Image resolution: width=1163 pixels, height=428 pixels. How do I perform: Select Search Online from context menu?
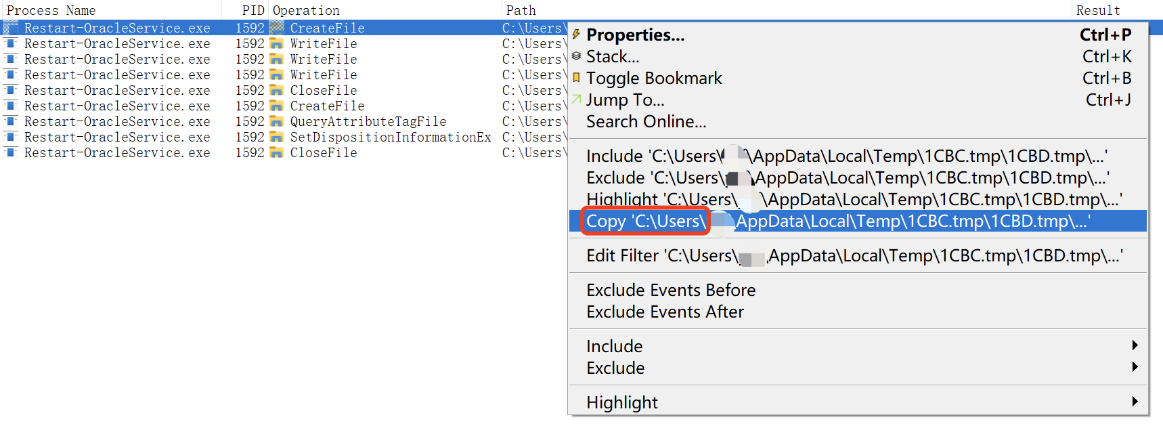(646, 122)
